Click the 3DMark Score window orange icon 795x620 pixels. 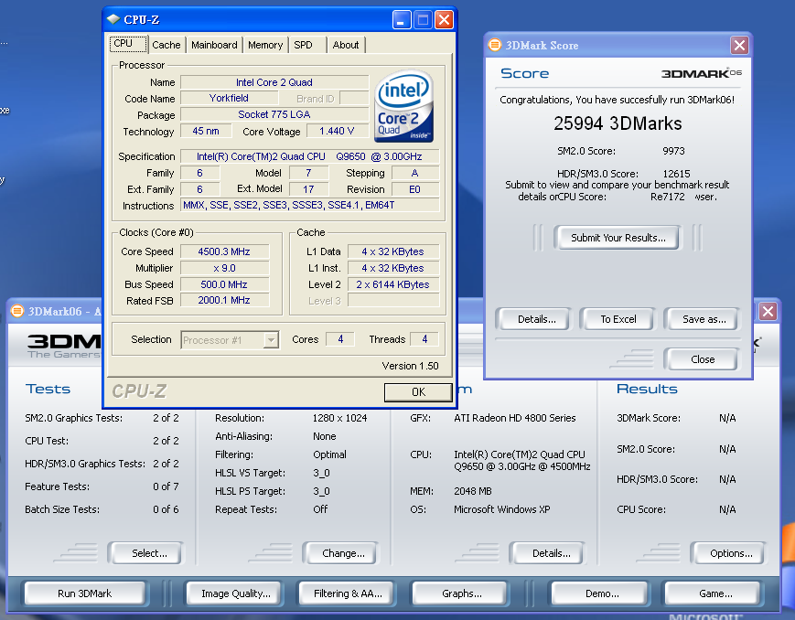[x=494, y=45]
